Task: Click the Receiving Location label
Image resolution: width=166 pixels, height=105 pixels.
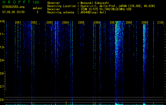Action: 61,6
